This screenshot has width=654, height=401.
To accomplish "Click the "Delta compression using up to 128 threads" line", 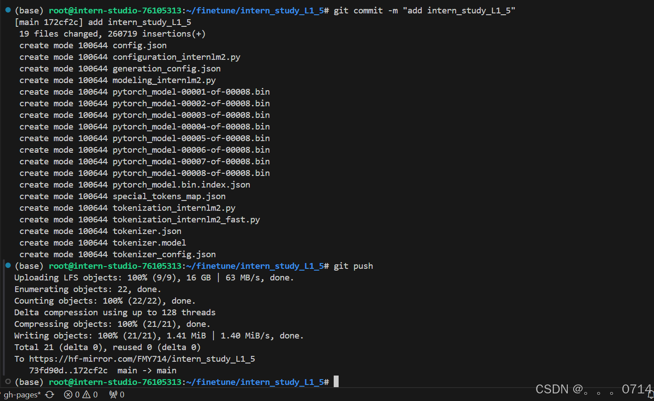I will pos(115,312).
